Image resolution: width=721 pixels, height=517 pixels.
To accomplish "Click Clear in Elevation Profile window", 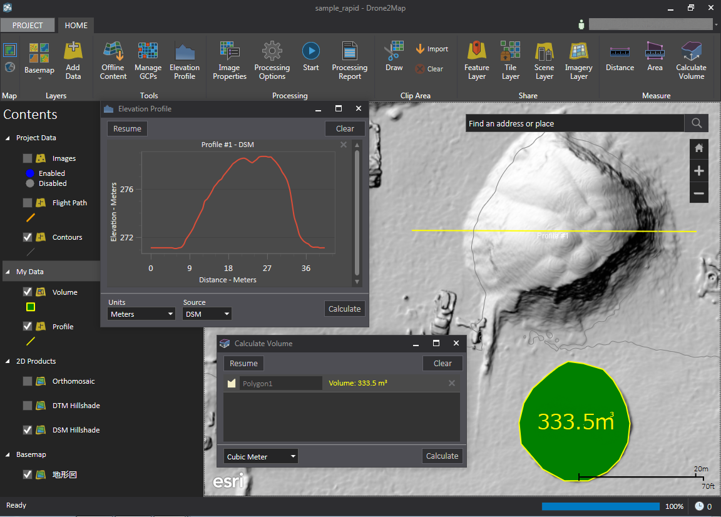I will 345,129.
